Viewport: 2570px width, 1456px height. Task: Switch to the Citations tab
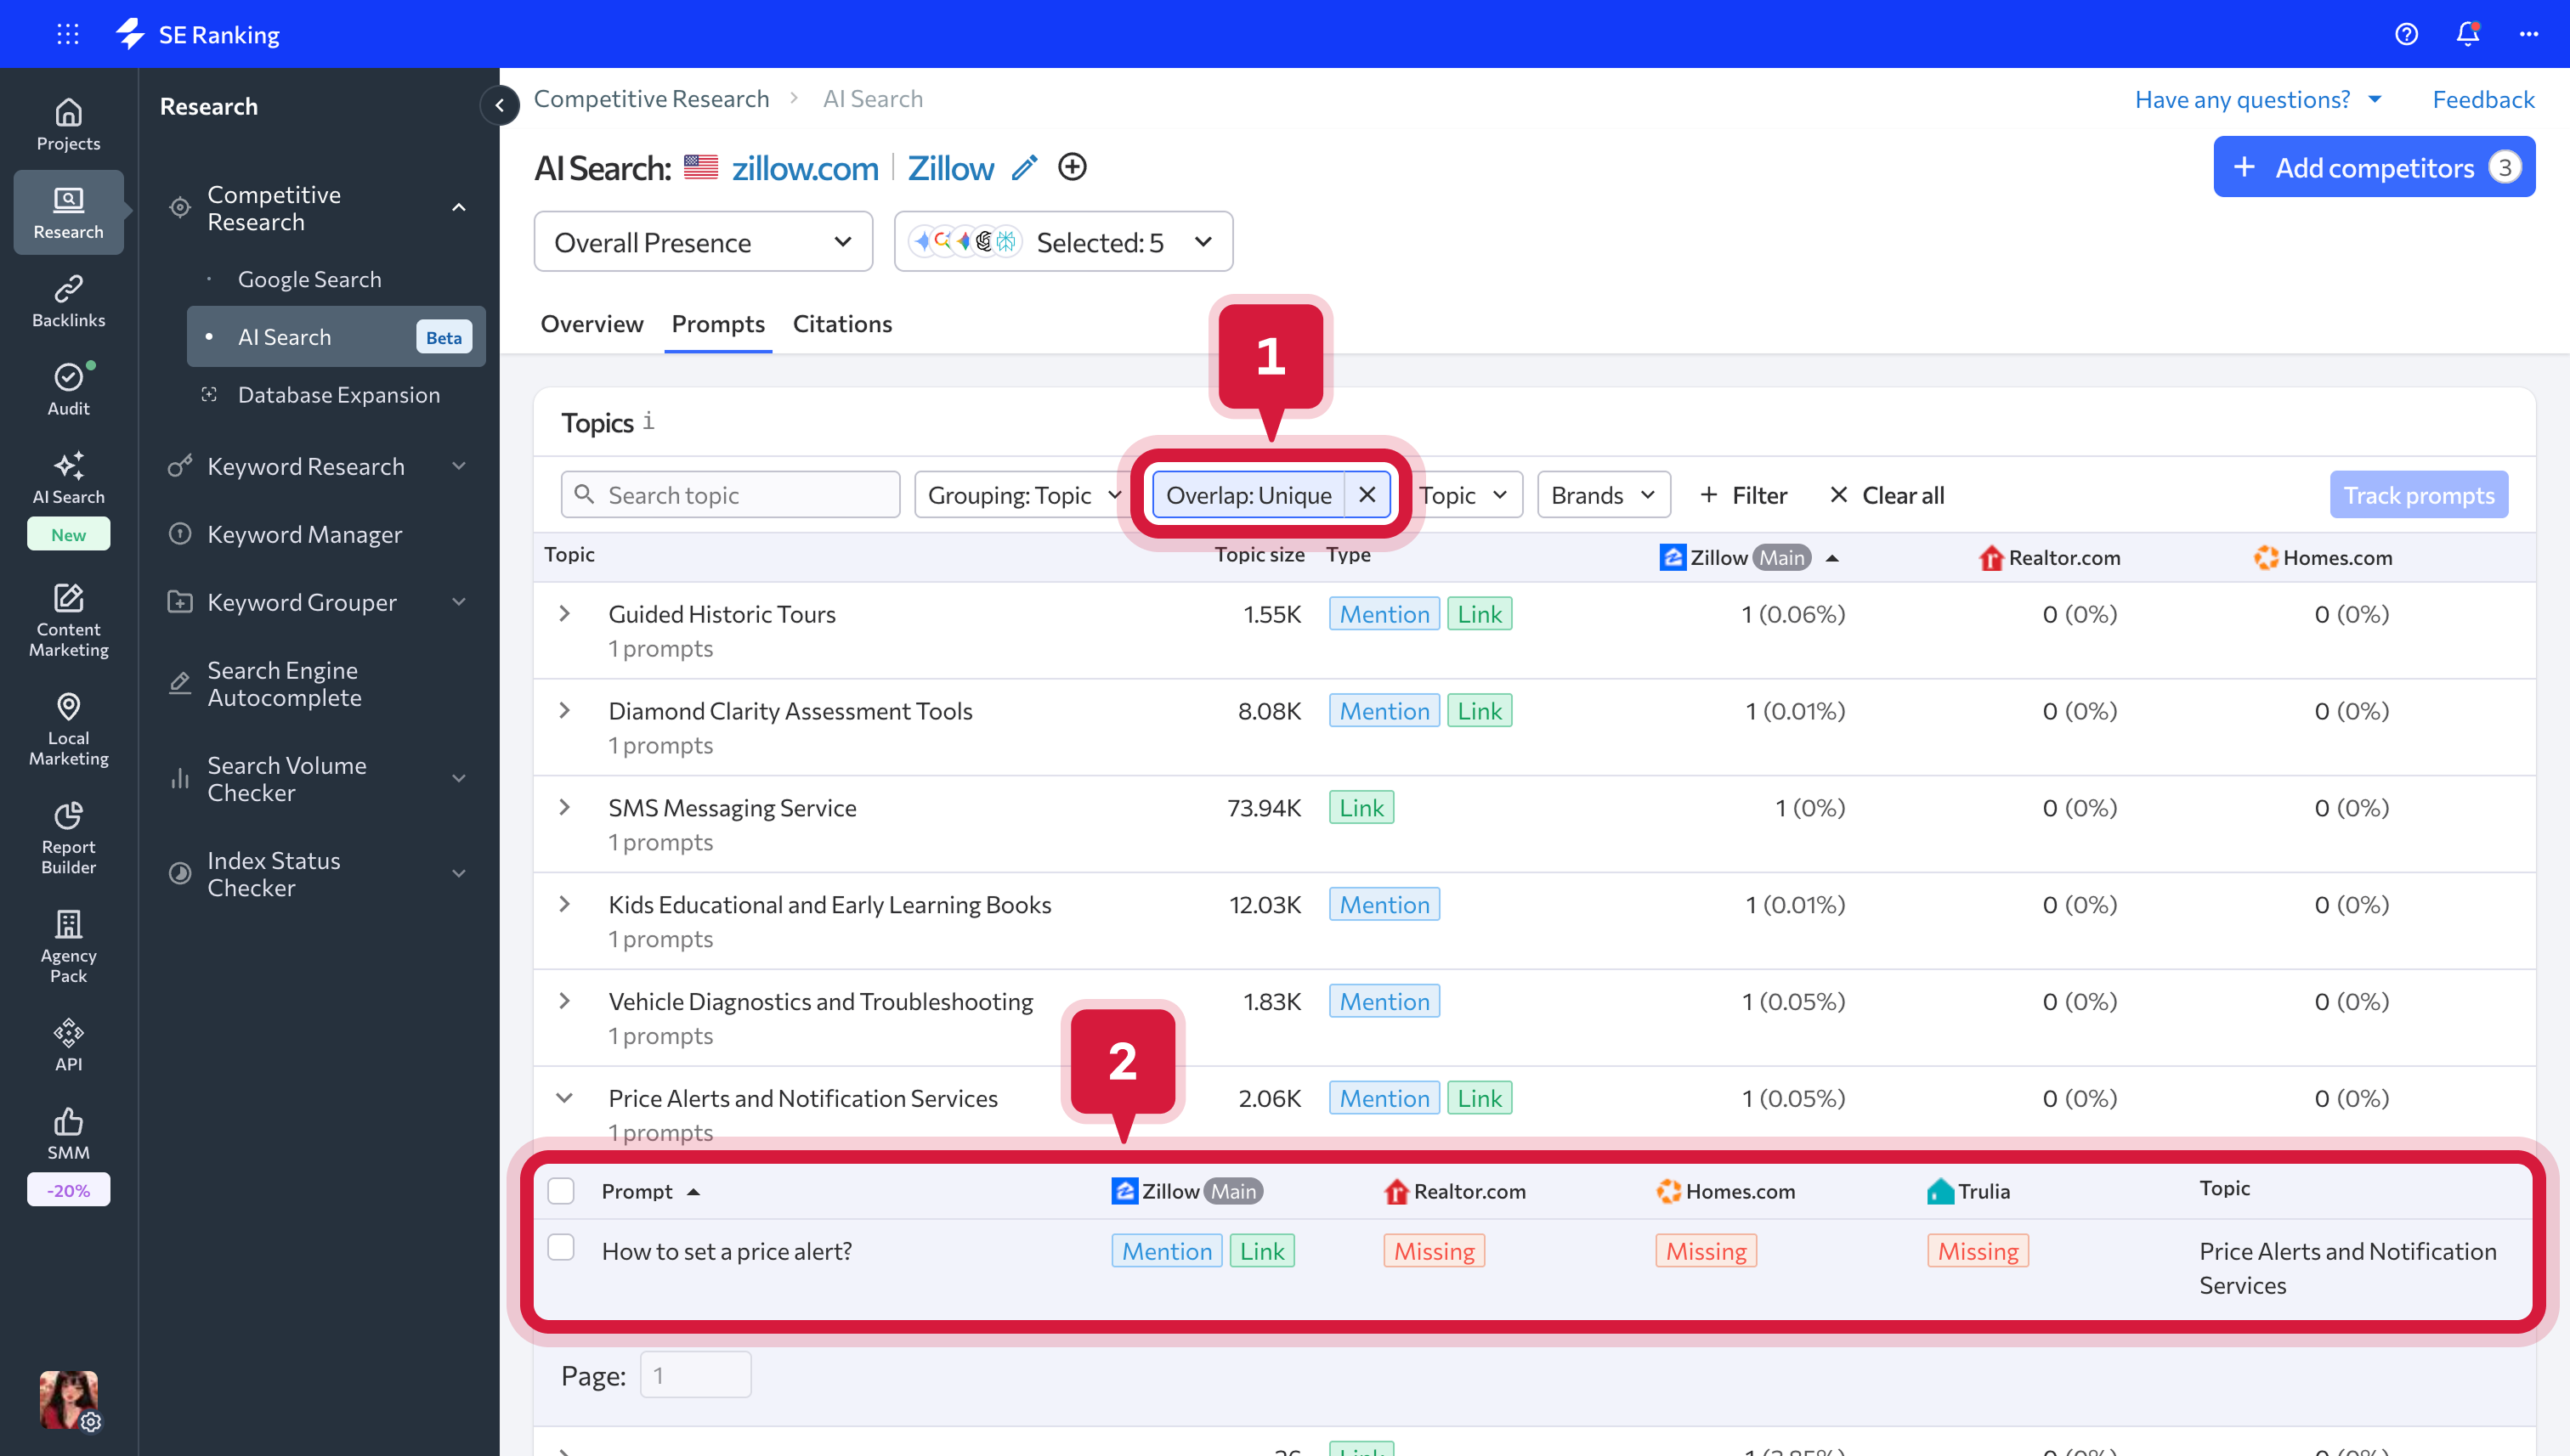(x=842, y=323)
